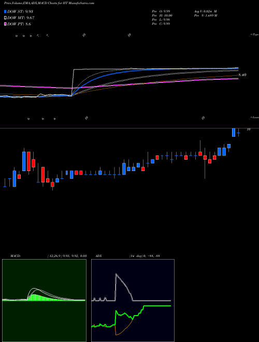This screenshot has width=259, height=342.
Task: Click inside the ADX indicator chart
Action: pyautogui.click(x=133, y=301)
